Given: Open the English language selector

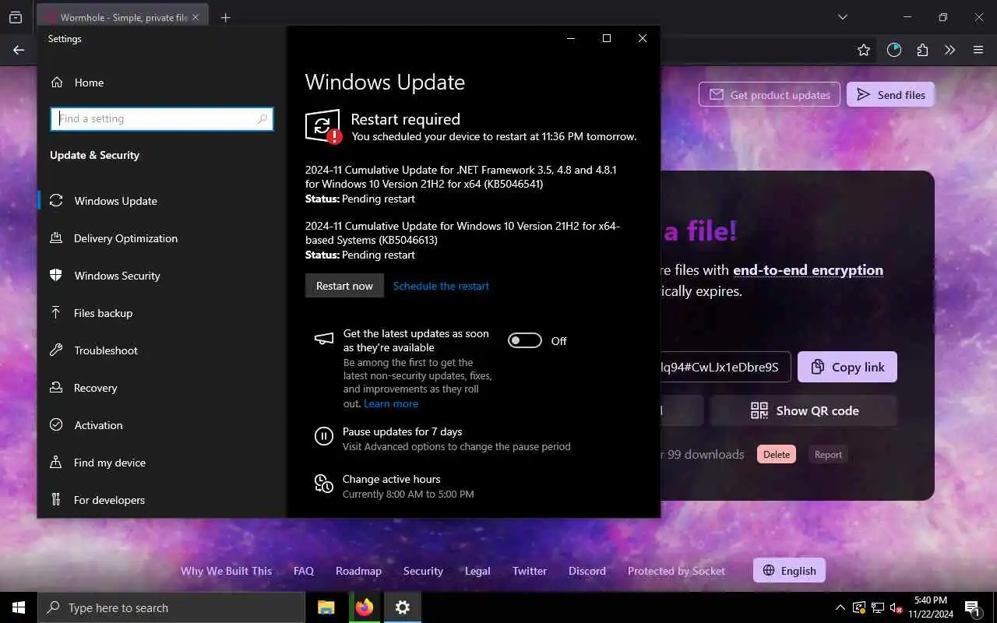Looking at the screenshot, I should (789, 571).
